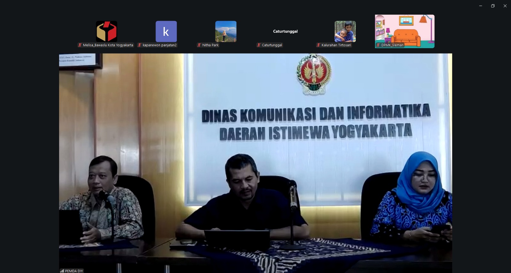Select the Caturtunggal participant tile
This screenshot has height=273, width=511.
click(x=285, y=31)
